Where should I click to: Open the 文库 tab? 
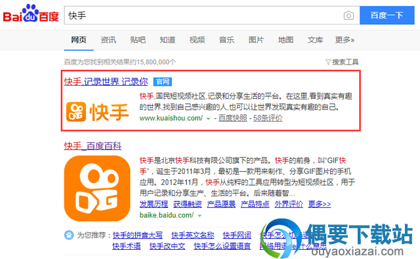coord(315,40)
